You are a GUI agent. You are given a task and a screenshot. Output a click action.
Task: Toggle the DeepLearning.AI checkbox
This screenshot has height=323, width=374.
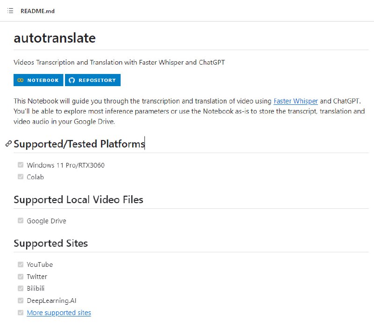[x=20, y=301]
